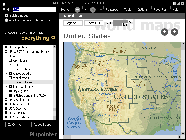Screen dimensions: 186x140
Task: Click the Reset Search button
Action: click(44, 125)
